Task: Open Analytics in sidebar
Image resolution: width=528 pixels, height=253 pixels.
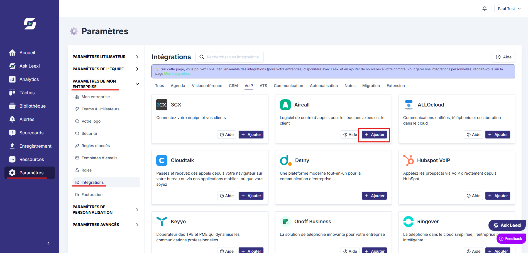Action: [x=30, y=79]
